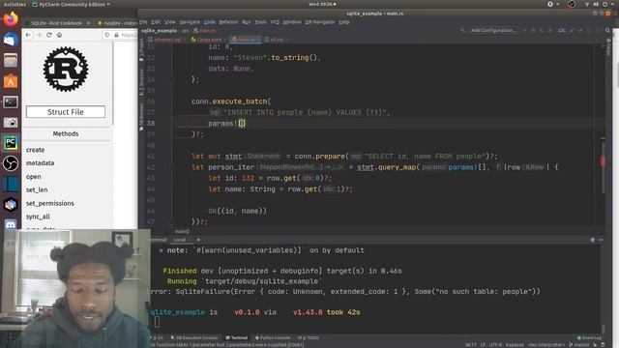This screenshot has height=348, width=619.
Task: Select the rusqlite browser tab
Action: pyautogui.click(x=117, y=23)
